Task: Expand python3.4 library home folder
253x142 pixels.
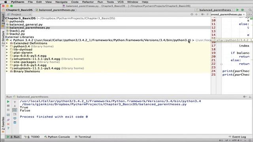Action: (7, 47)
